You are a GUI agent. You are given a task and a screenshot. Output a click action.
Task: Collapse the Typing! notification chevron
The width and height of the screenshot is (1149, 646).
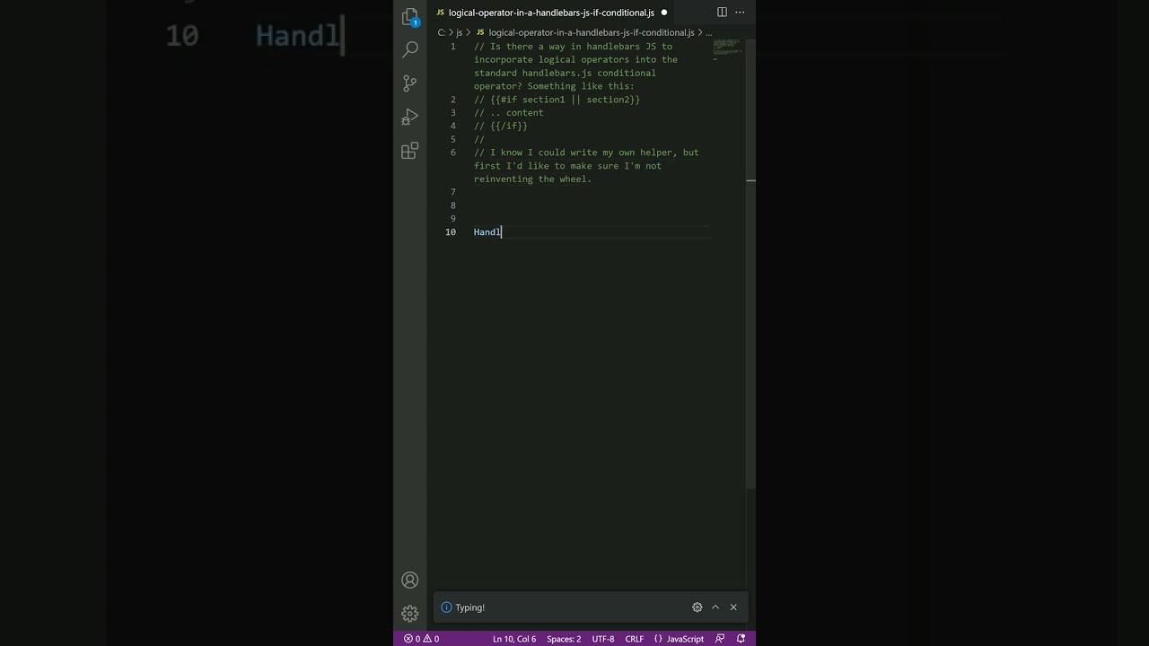tap(715, 607)
